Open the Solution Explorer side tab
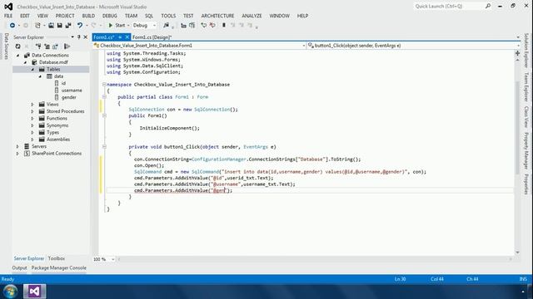The height and width of the screenshot is (299, 533). pos(526,50)
